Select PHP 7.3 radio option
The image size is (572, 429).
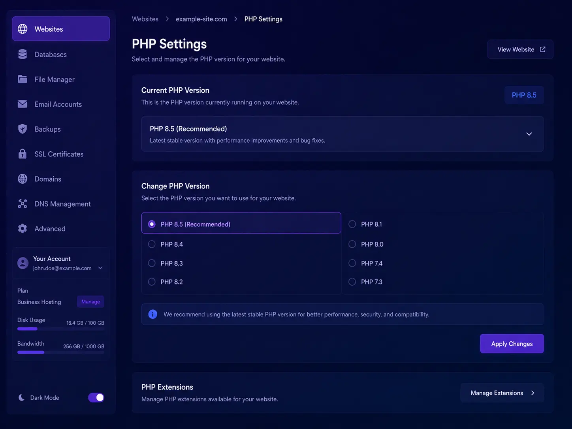point(352,282)
